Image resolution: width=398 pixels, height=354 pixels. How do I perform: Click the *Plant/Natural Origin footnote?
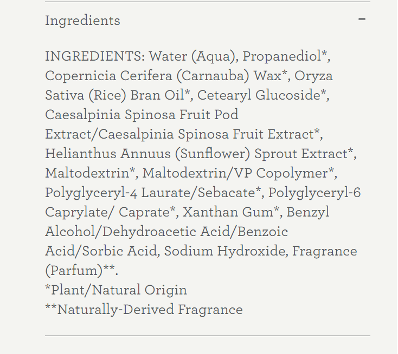click(x=116, y=290)
